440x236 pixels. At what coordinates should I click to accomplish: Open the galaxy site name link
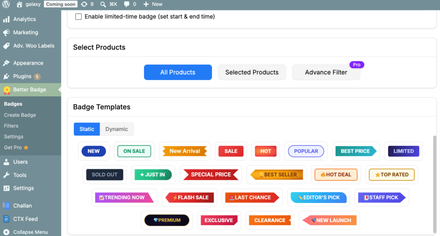(x=33, y=4)
